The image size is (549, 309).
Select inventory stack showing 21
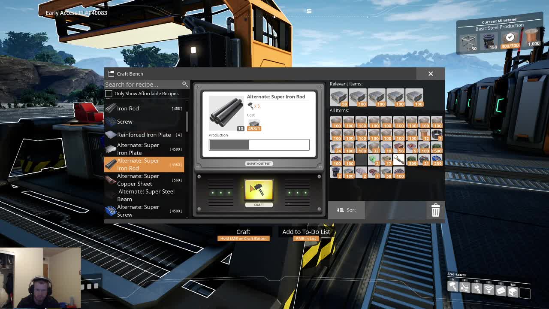(424, 160)
